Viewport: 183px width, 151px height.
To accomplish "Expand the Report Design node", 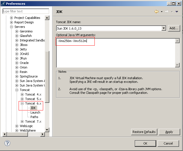I will point(12,22).
